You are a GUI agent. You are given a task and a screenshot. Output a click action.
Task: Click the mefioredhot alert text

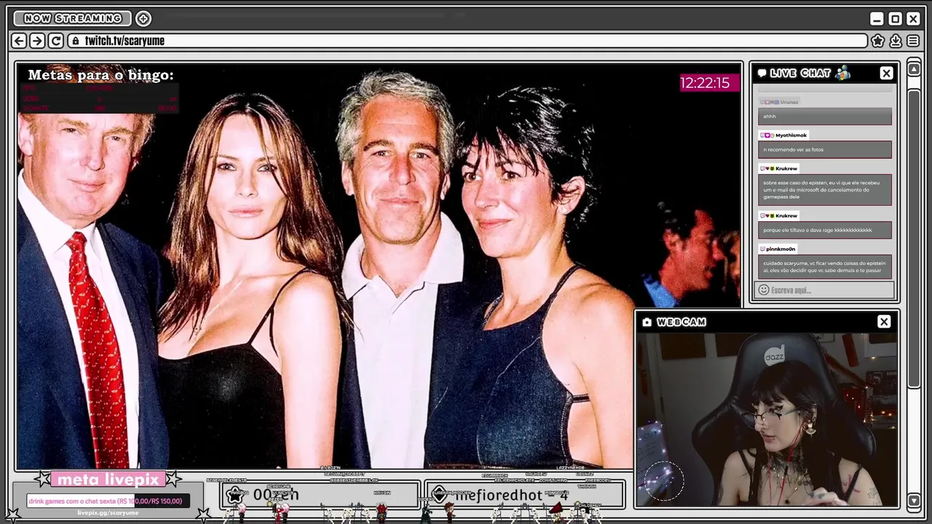[498, 495]
